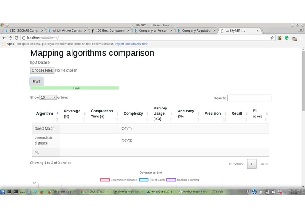
Task: Switch to the All UK Active Companies tab
Action: pos(66,31)
